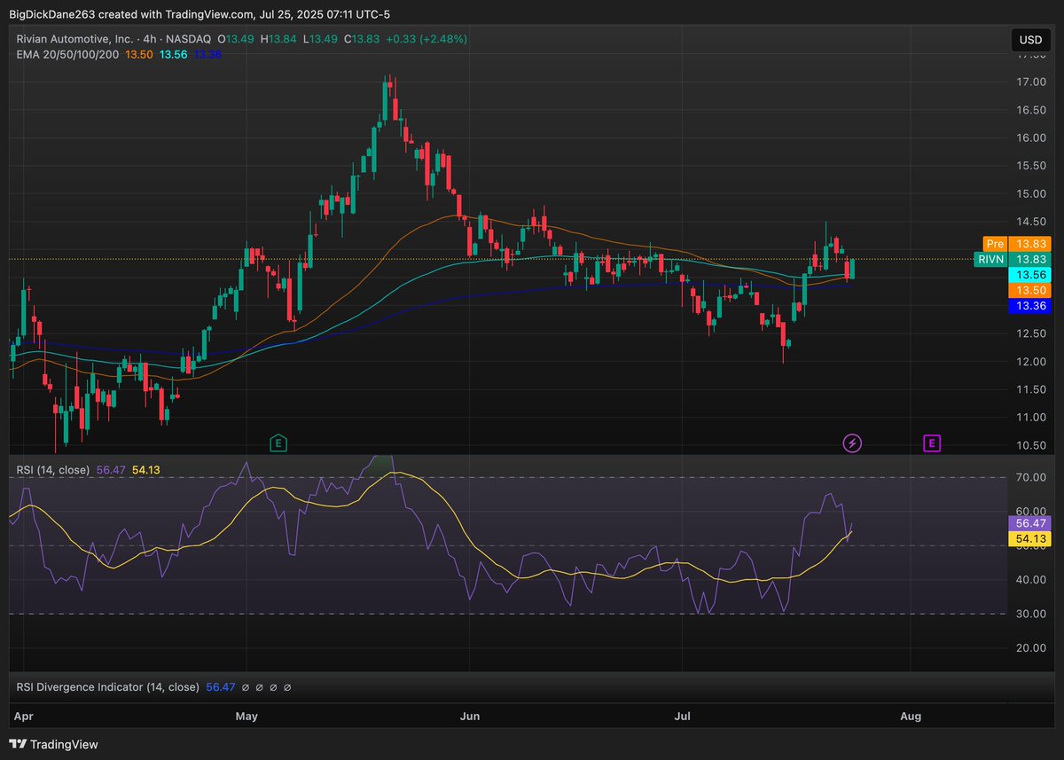1064x760 pixels.
Task: Click the 12.00 price axis label
Action: (x=1033, y=362)
